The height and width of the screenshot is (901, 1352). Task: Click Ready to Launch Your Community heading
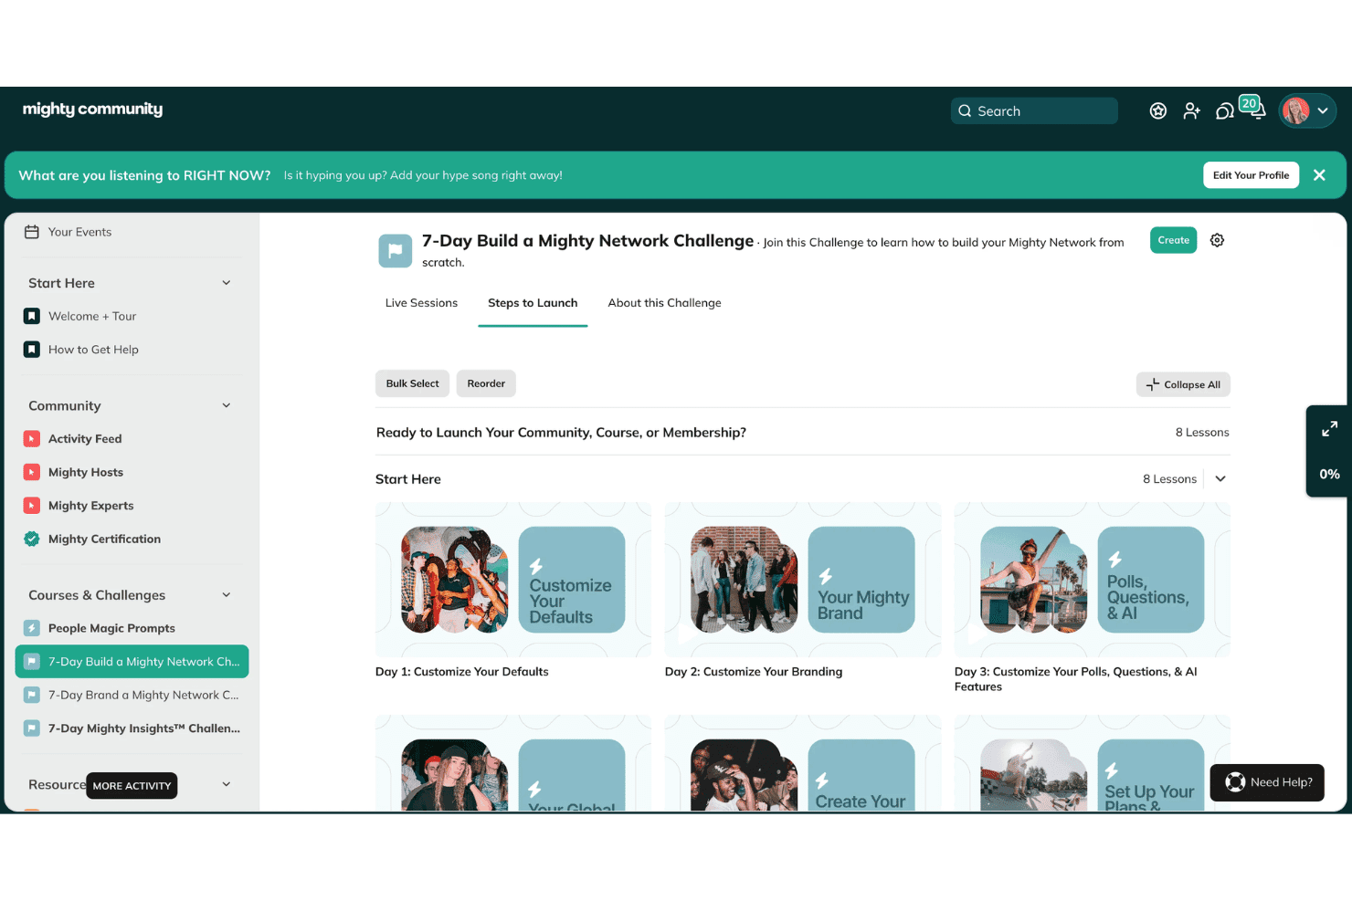pos(561,433)
